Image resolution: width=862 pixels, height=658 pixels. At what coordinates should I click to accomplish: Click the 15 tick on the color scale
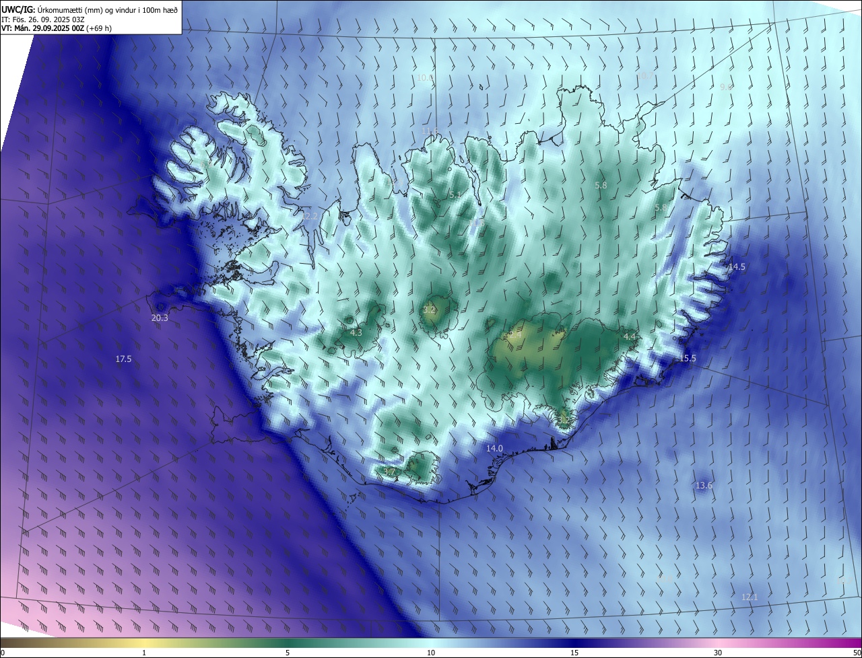[574, 653]
